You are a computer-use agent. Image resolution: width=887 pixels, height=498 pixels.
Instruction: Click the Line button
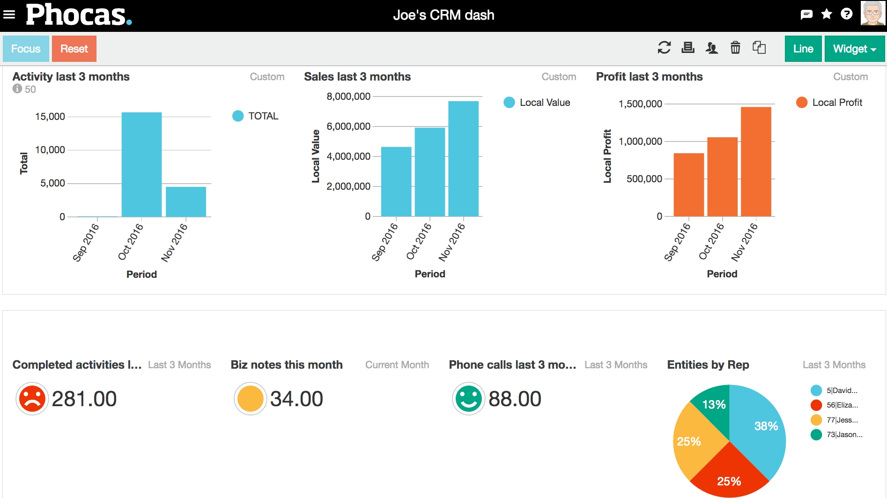(803, 49)
